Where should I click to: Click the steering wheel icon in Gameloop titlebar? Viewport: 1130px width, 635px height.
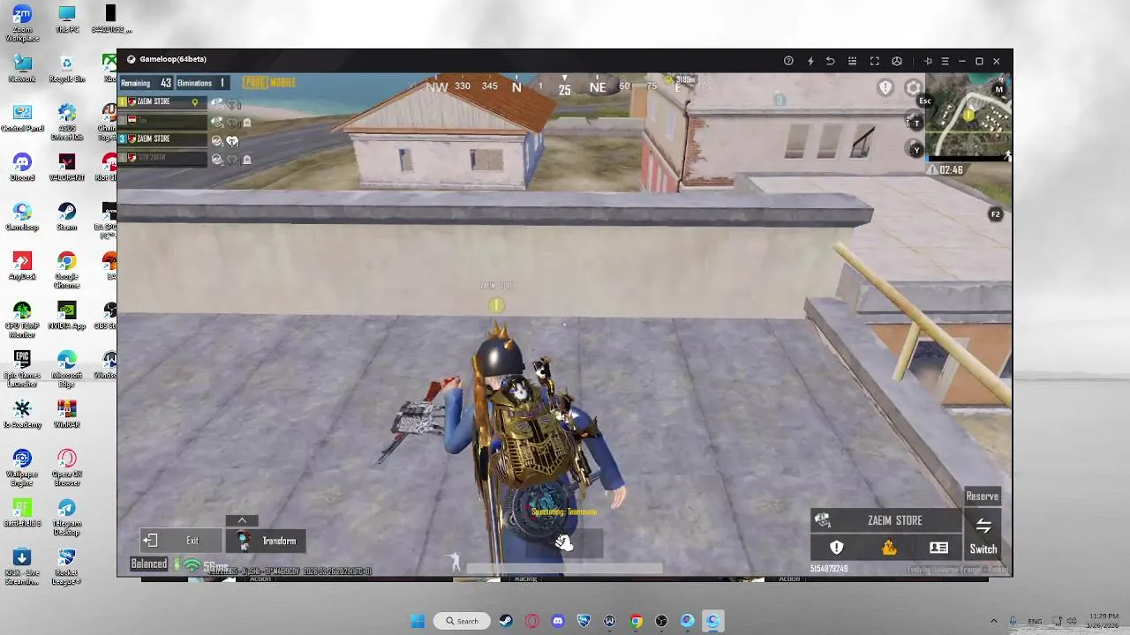pyautogui.click(x=897, y=61)
